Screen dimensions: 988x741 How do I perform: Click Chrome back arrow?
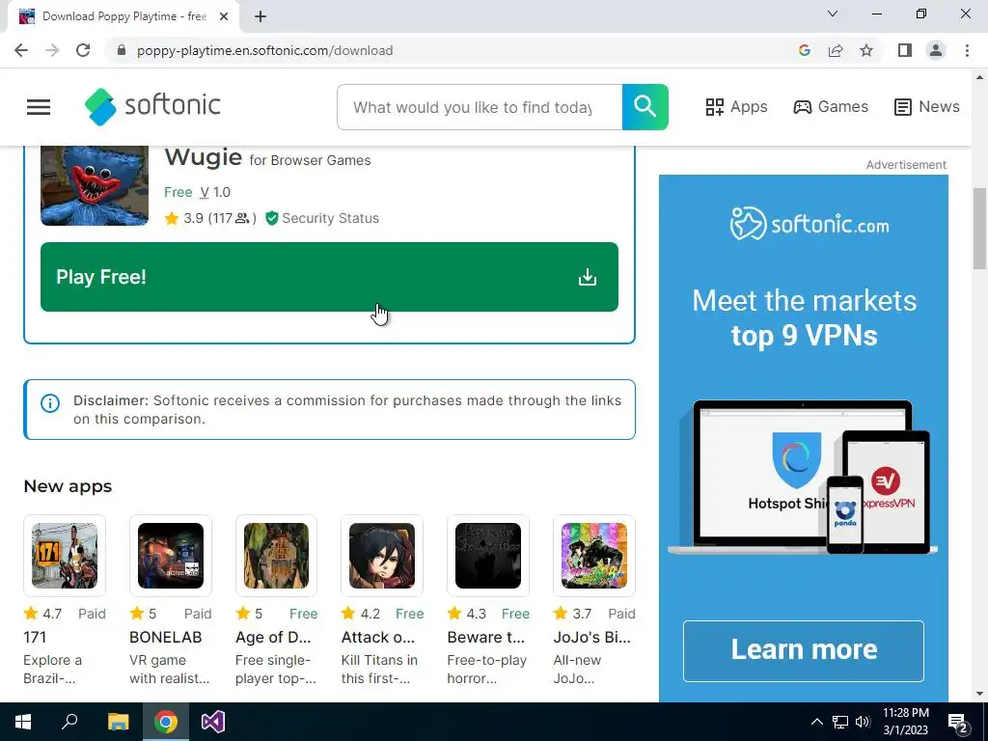tap(21, 50)
